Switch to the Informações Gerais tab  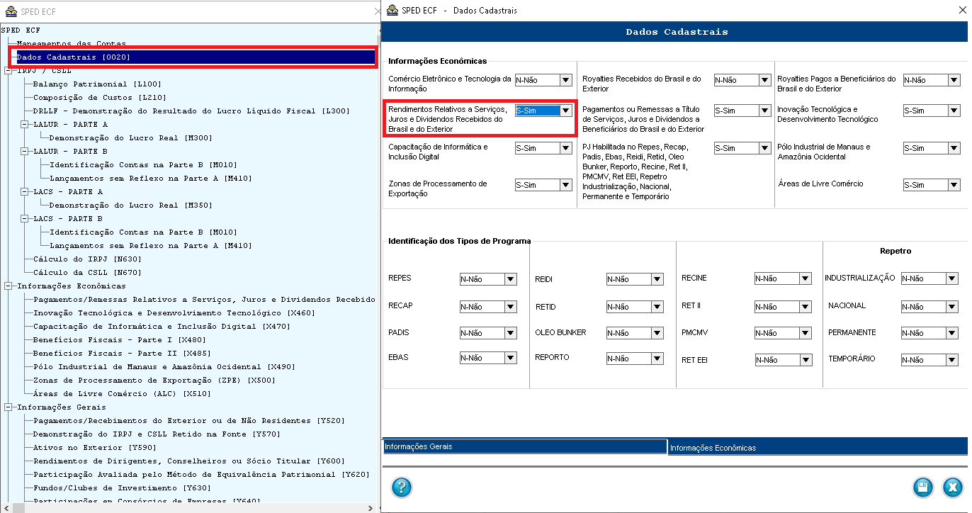524,446
